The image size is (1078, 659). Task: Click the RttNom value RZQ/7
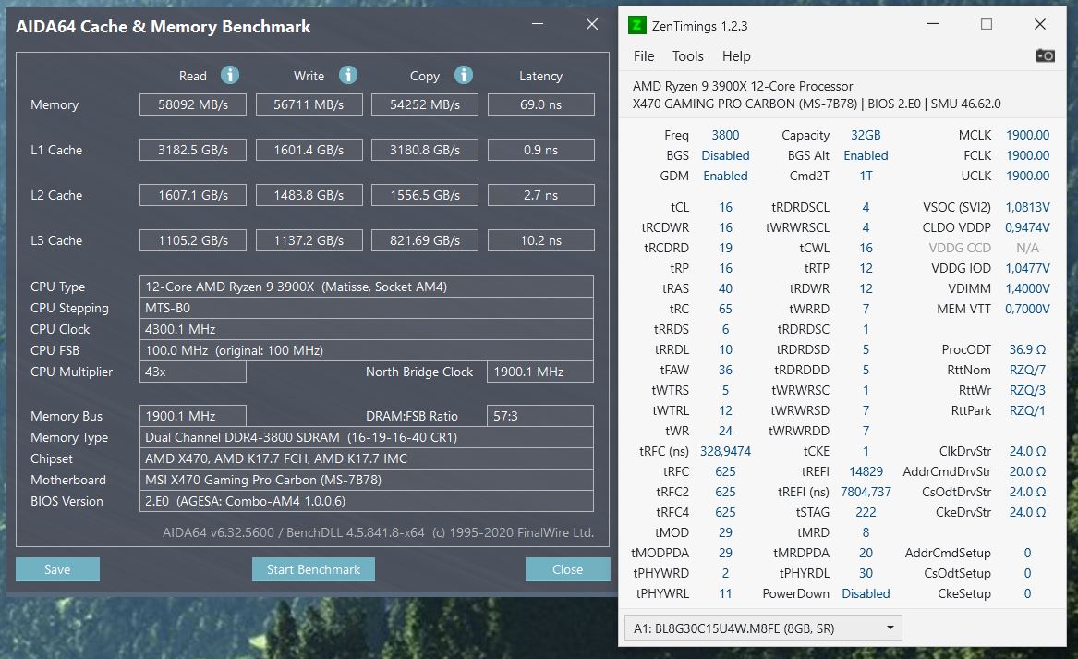[1027, 370]
